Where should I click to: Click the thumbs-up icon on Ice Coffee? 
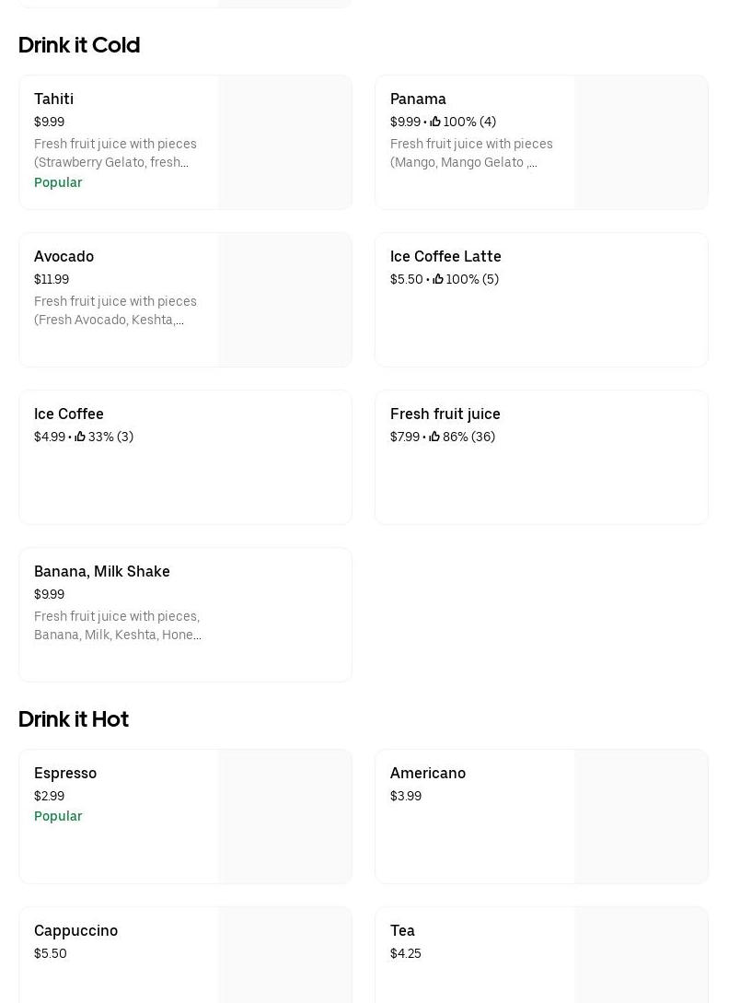click(x=80, y=437)
